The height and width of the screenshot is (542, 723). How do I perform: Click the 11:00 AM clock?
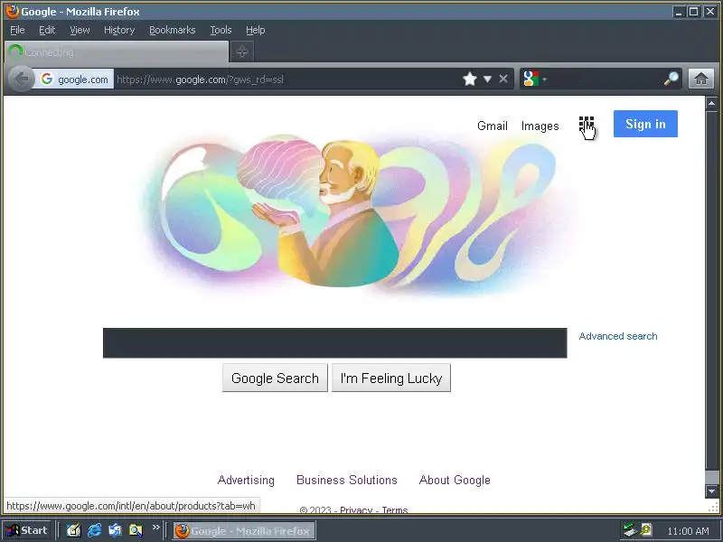click(x=688, y=531)
